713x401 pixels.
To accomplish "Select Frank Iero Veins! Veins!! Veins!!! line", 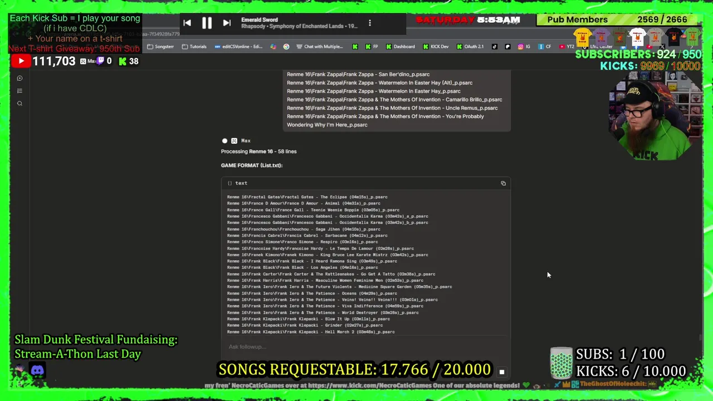I will click(333, 300).
